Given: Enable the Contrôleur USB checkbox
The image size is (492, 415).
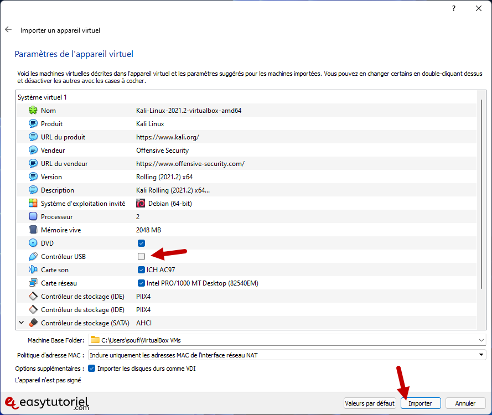Looking at the screenshot, I should point(141,256).
